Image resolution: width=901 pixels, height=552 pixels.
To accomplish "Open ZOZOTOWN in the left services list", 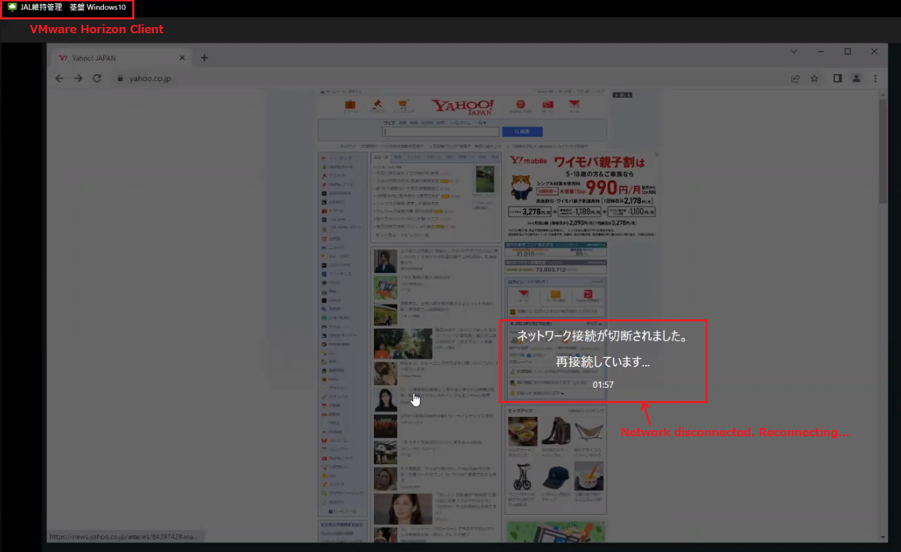I will 339,193.
